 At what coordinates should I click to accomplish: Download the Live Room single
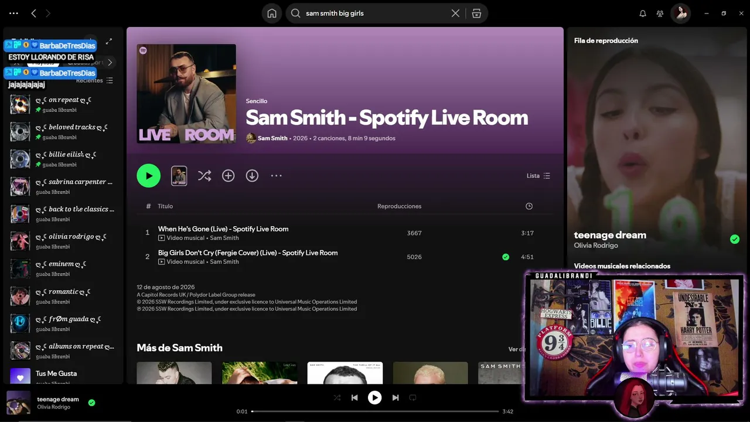click(x=252, y=175)
